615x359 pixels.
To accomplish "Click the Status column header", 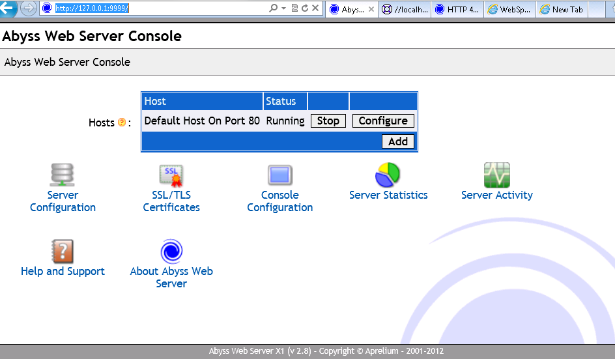I will 285,101.
